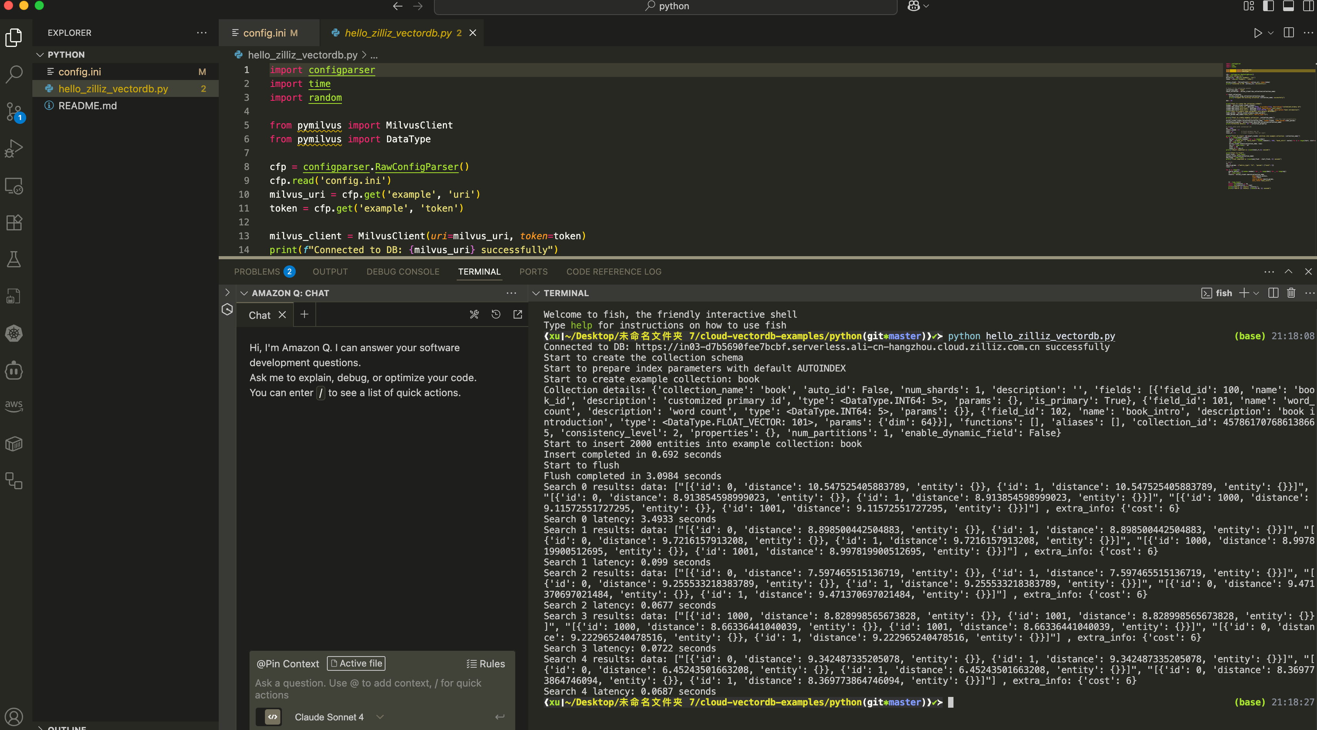
Task: Run the Python file
Action: tap(1257, 33)
